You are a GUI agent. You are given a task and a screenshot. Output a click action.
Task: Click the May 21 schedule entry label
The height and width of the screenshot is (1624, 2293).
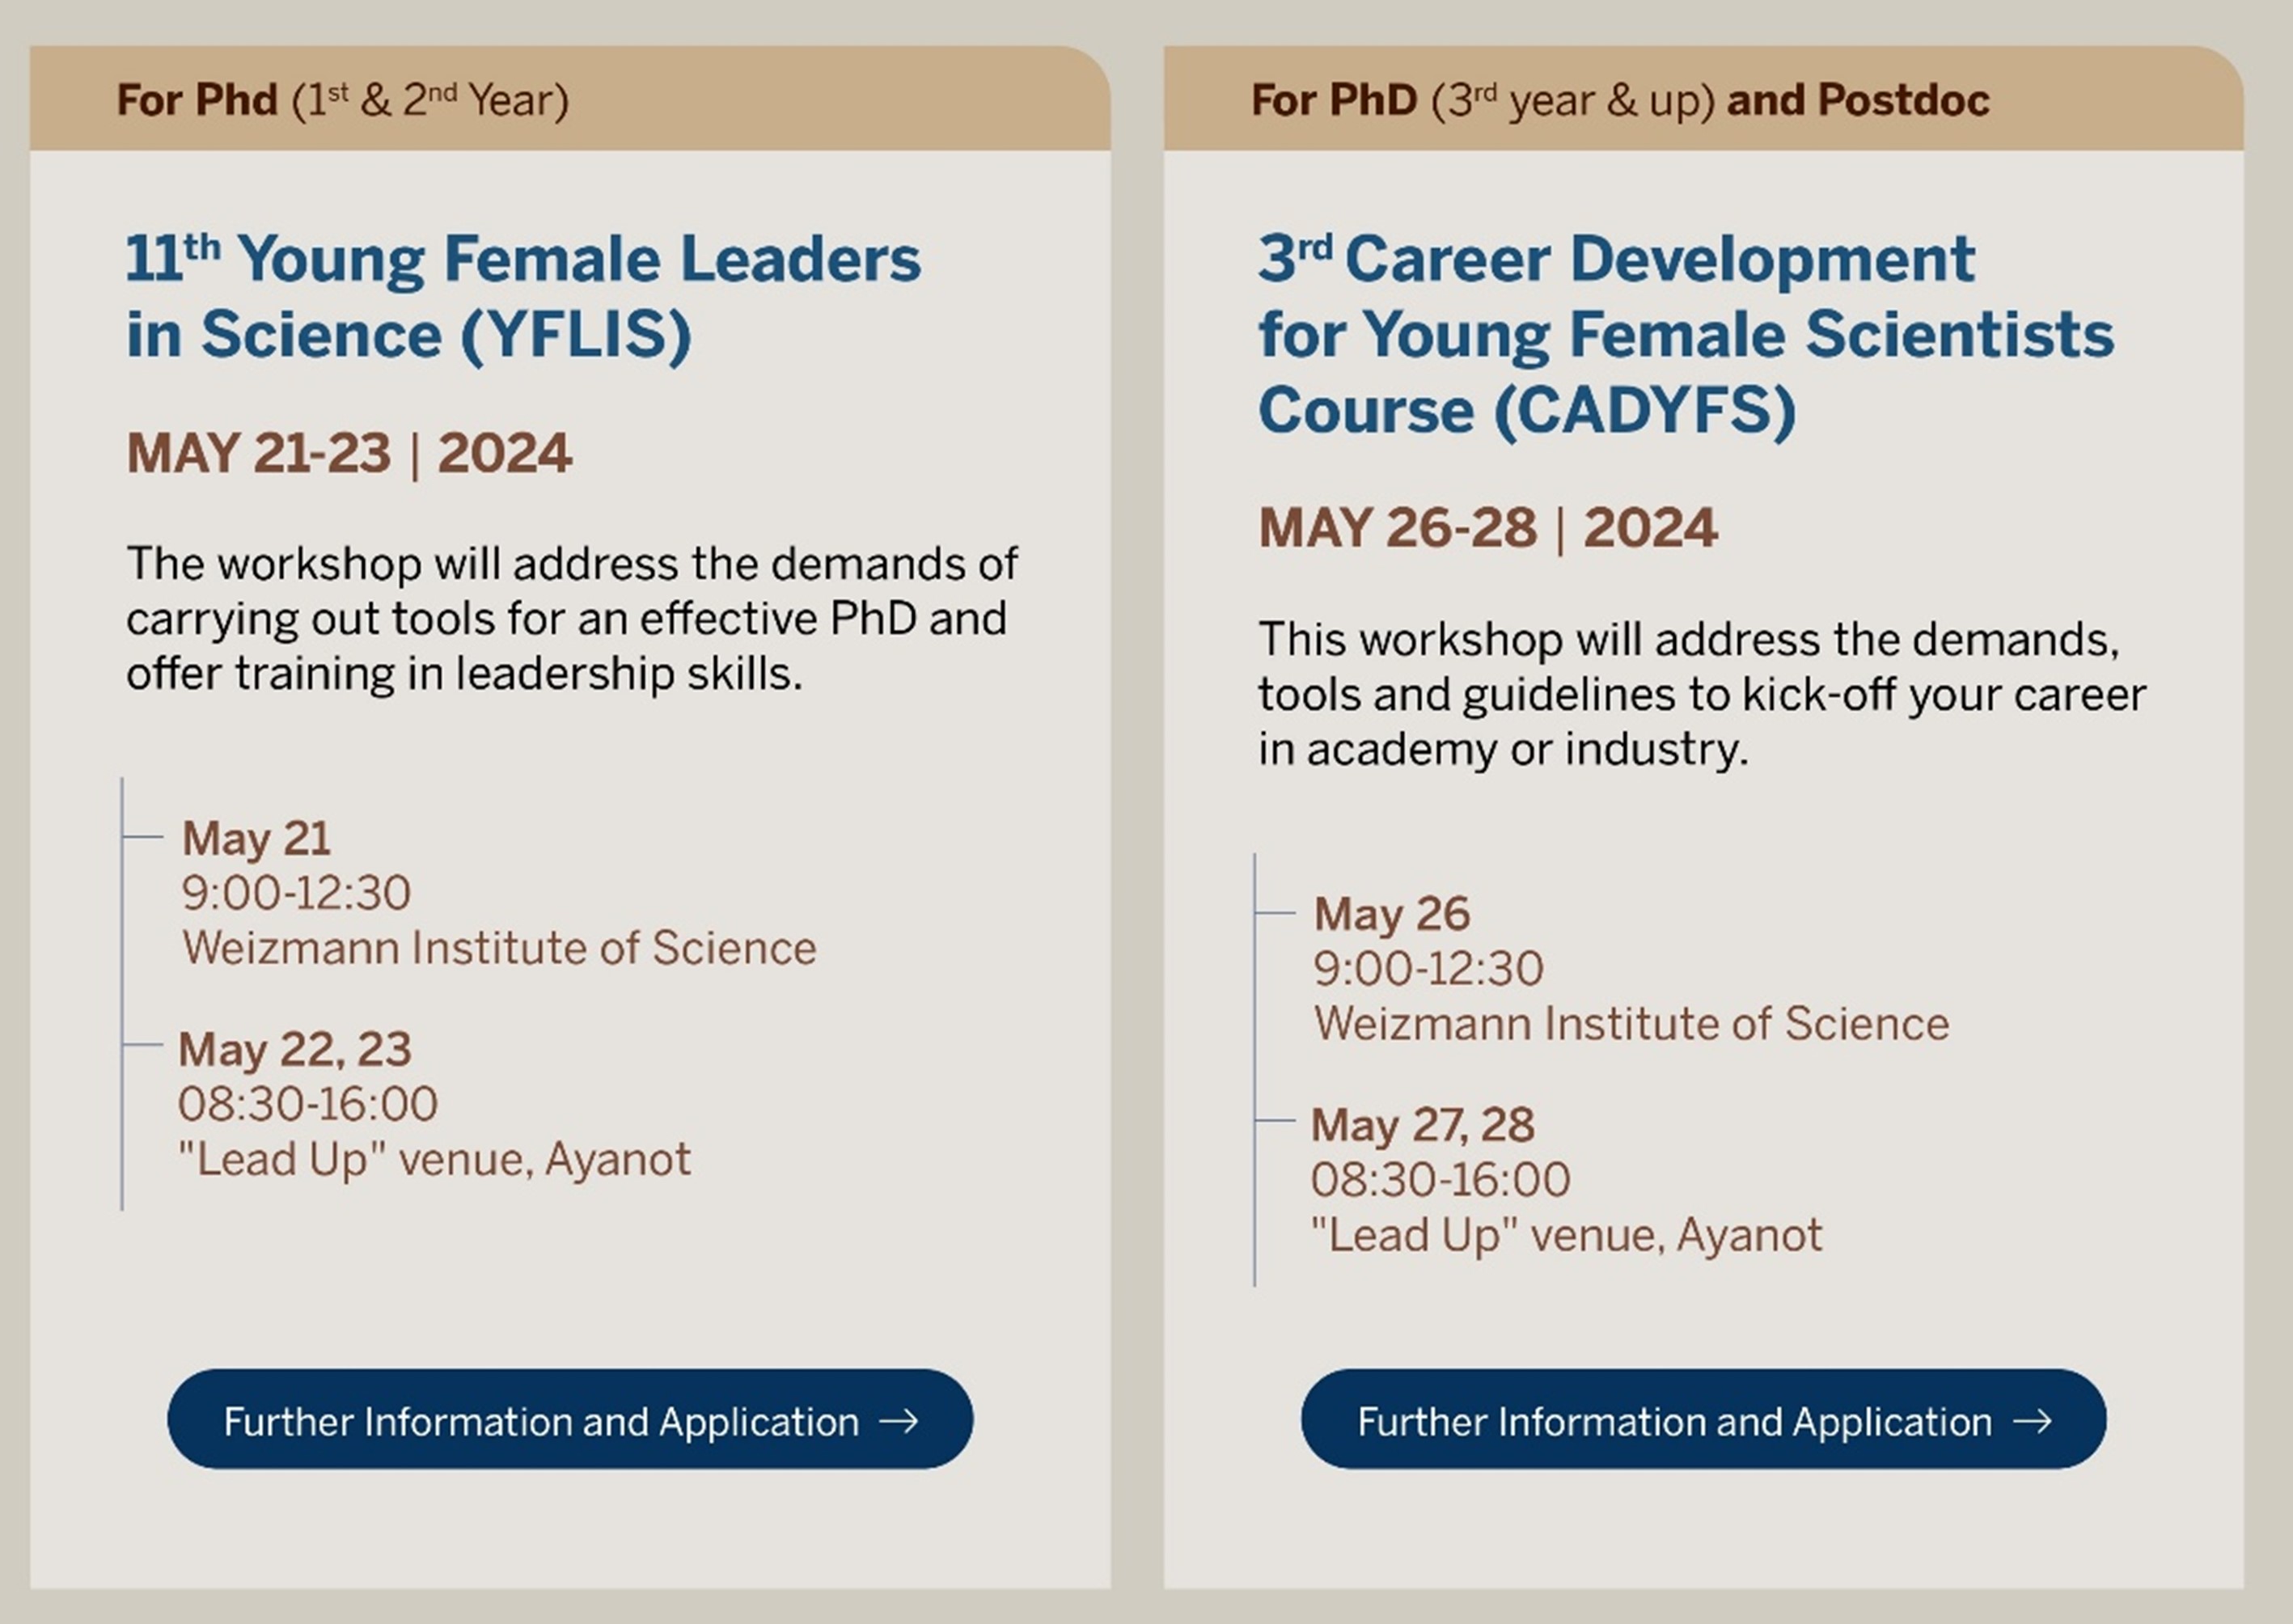tap(256, 838)
